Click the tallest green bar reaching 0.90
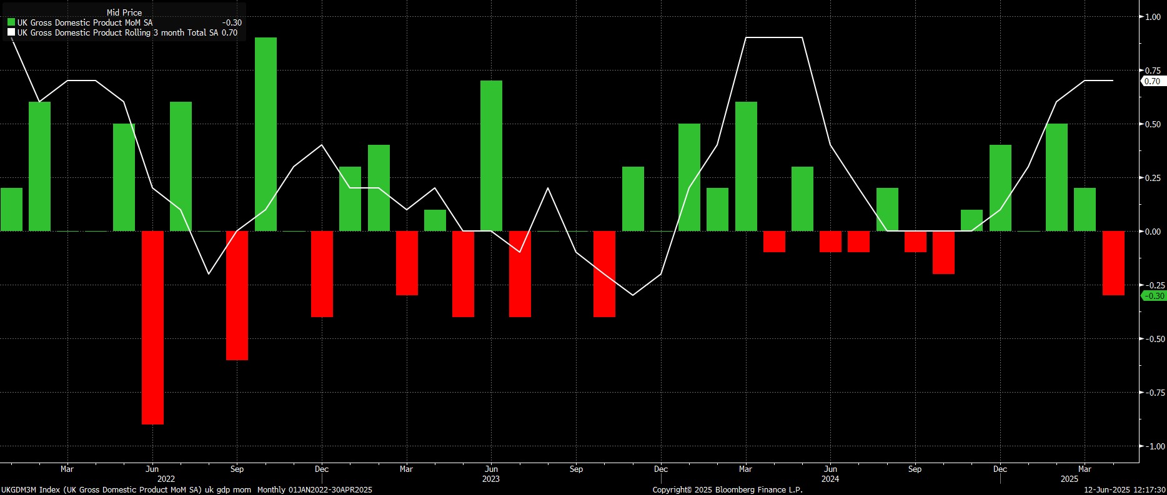1167x495 pixels. tap(266, 134)
